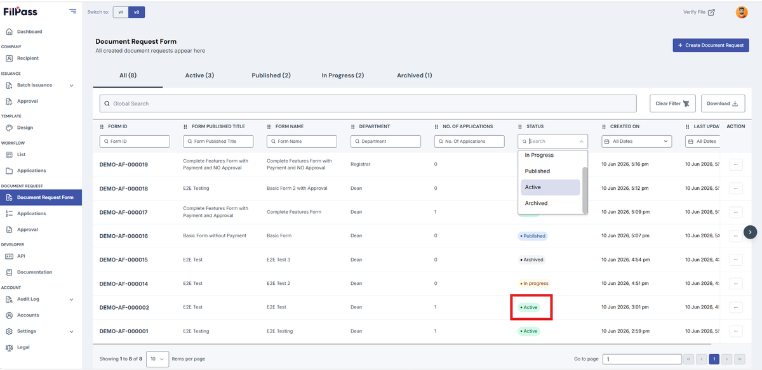Click the Published status badge of DEMO-AF-000016
This screenshot has height=370, width=762.
coord(532,236)
